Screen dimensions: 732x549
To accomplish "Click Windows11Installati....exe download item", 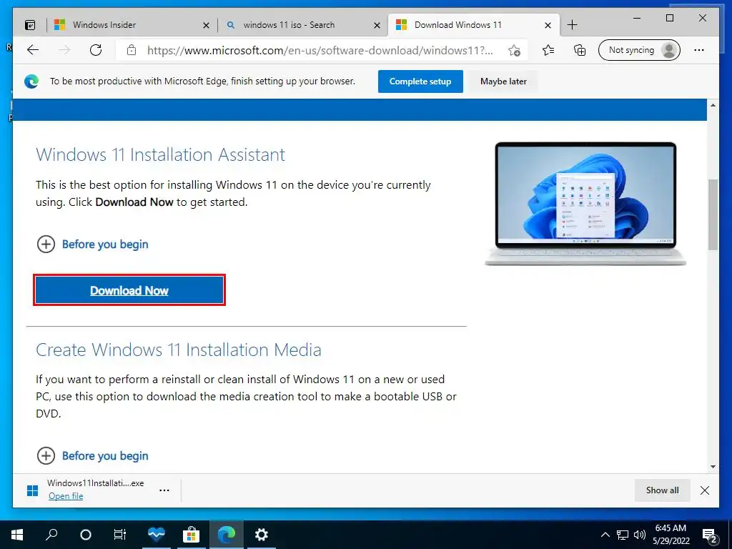I will (95, 483).
